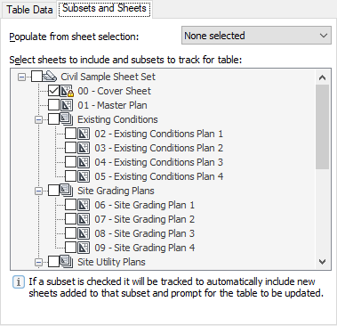Check the 01 - Master Plan checkbox
Image resolution: width=337 pixels, height=326 pixels.
point(53,105)
